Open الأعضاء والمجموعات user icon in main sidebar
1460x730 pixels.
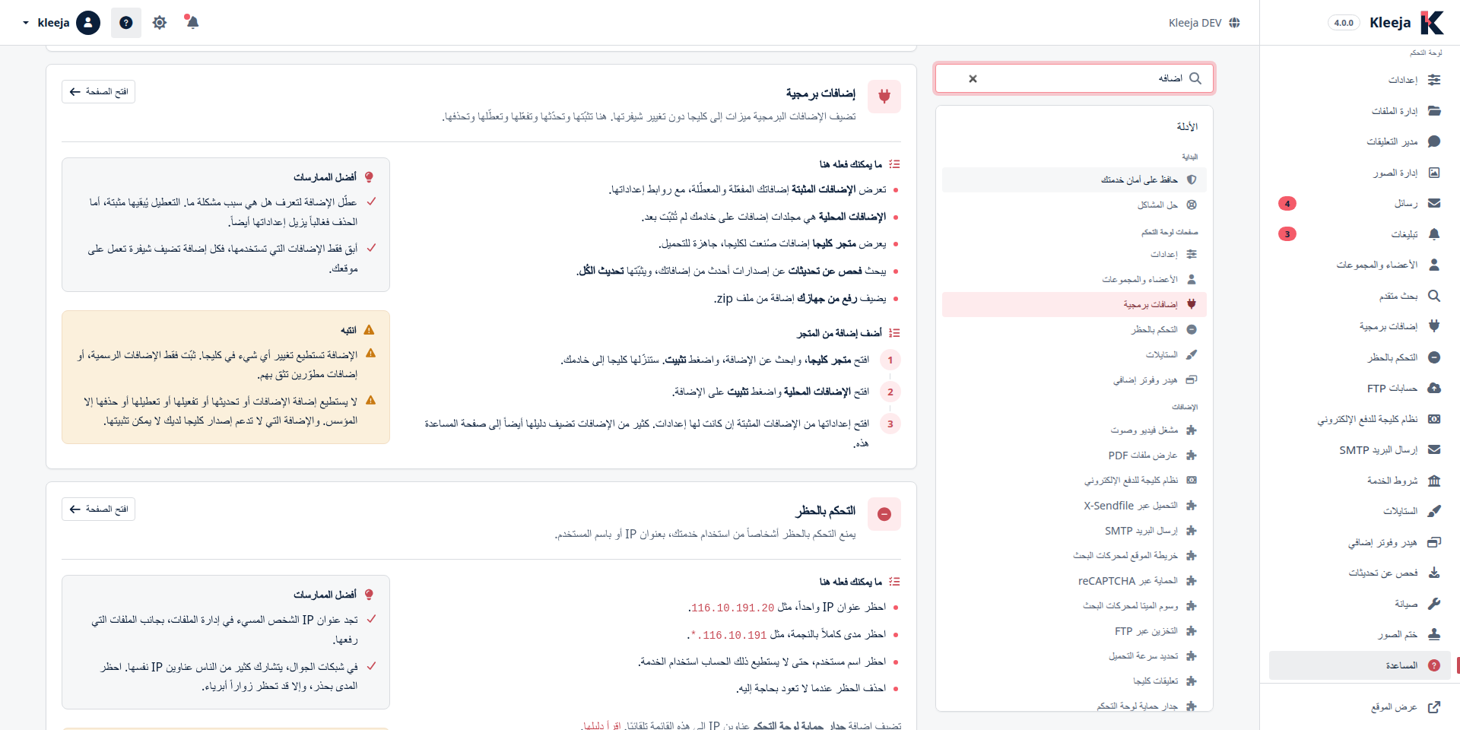1434,265
